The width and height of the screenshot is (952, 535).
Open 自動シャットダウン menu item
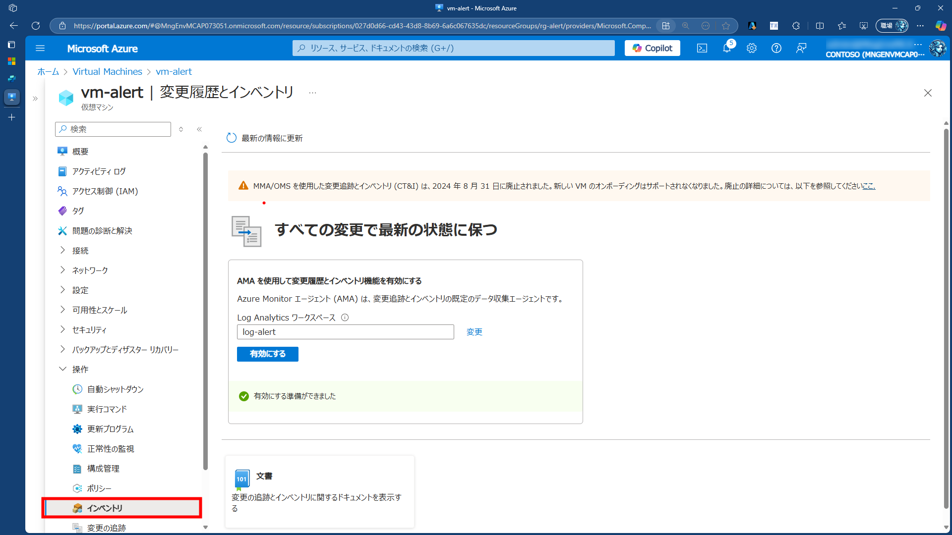pos(115,389)
